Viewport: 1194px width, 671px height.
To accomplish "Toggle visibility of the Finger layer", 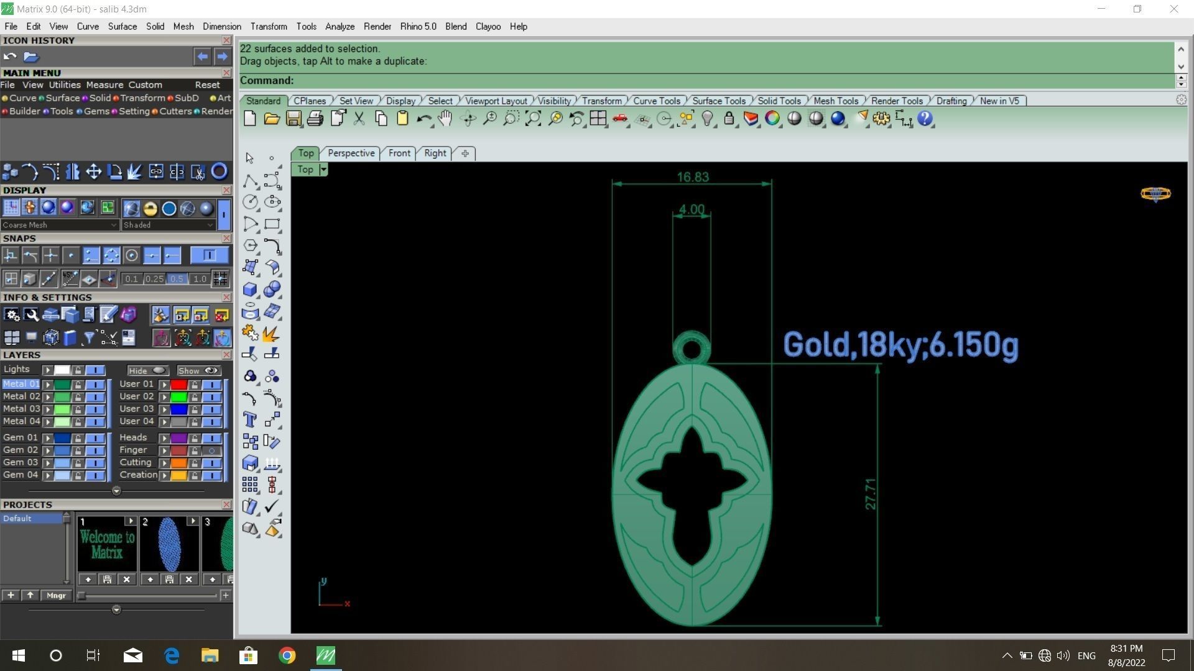I will 211,450.
